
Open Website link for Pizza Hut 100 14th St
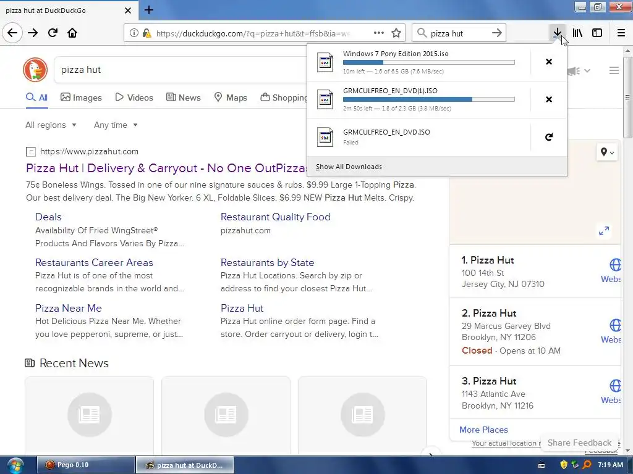611,271
